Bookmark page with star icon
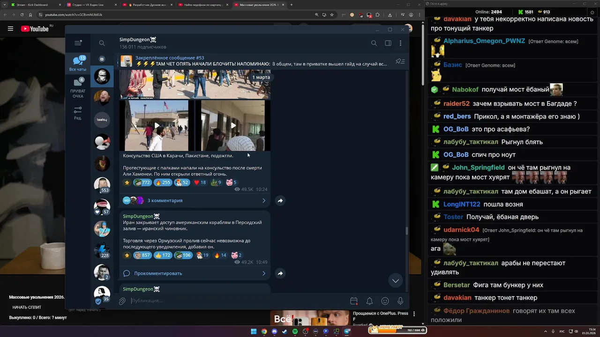Image resolution: width=600 pixels, height=337 pixels. pos(332,15)
